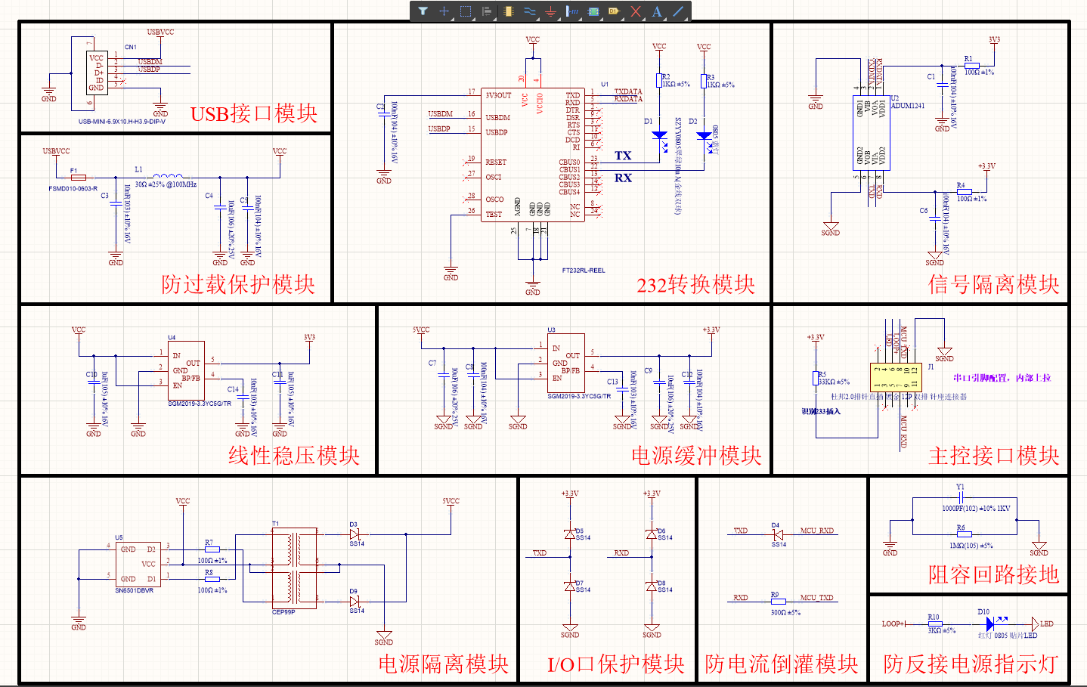
Task: Click the alignment tool icon
Action: click(x=487, y=11)
